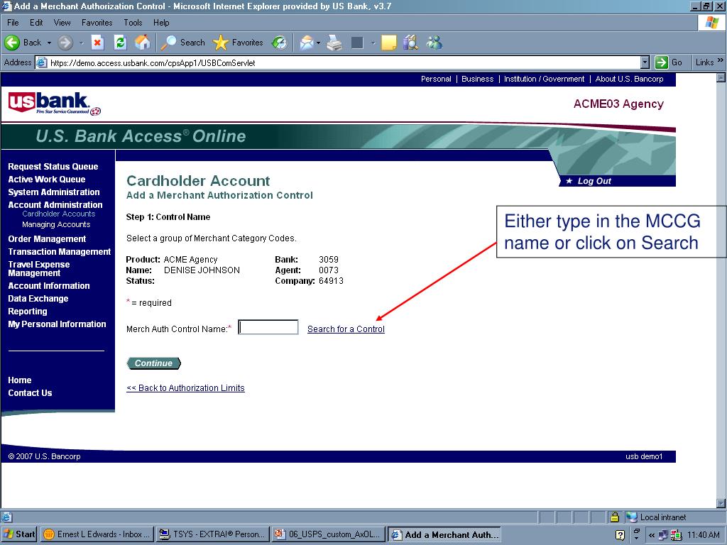Viewport: 727px width, 545px height.
Task: Open Account Information in the sidebar
Action: tap(49, 286)
